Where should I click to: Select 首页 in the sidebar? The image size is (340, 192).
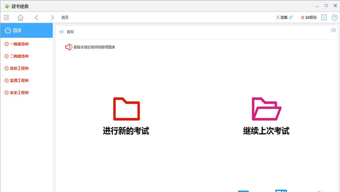(x=27, y=31)
